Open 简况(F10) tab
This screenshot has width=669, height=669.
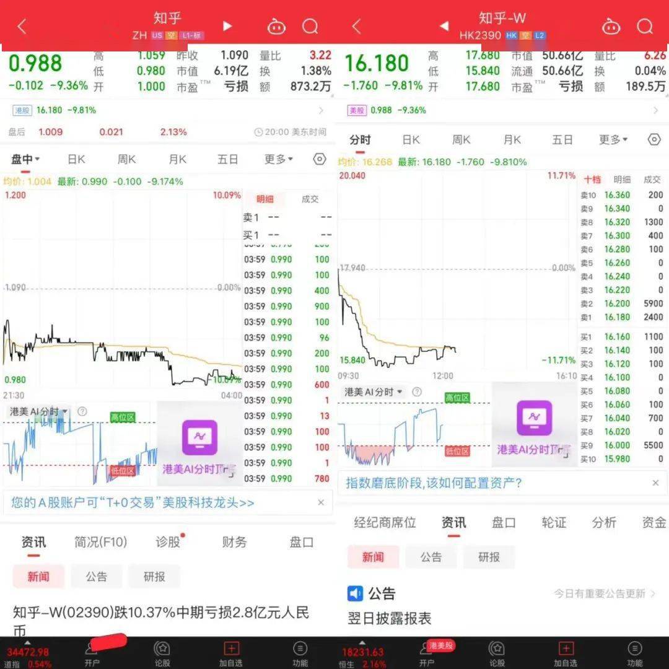coord(101,542)
